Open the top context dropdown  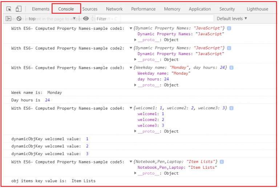pyautogui.click(x=52, y=19)
